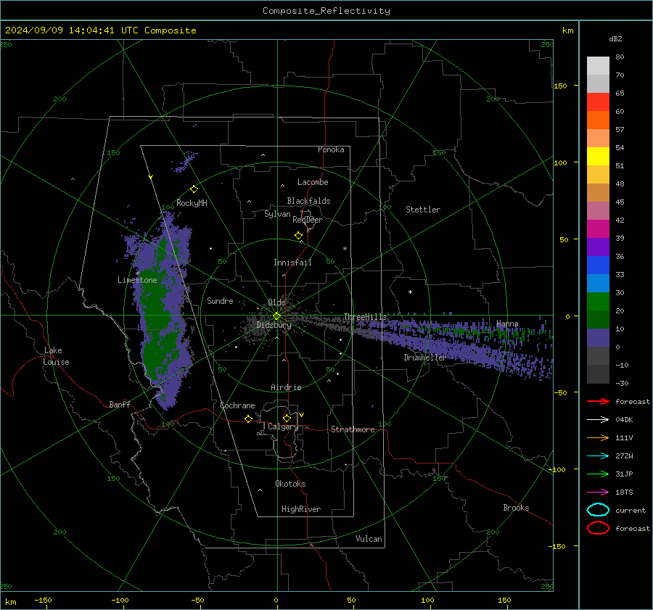This screenshot has width=653, height=610.
Task: Select the bright yellow 51-54 dBZ swatch
Action: [598, 157]
